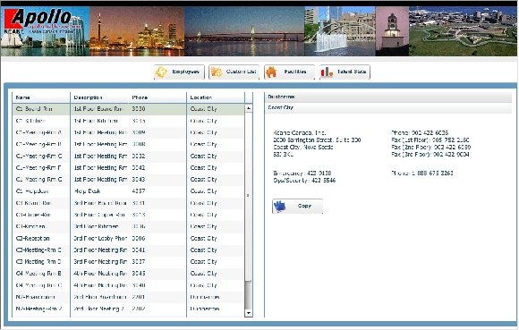Select the 3rd floor meeting room row with phone 3041
This screenshot has width=519, height=330.
pyautogui.click(x=128, y=250)
